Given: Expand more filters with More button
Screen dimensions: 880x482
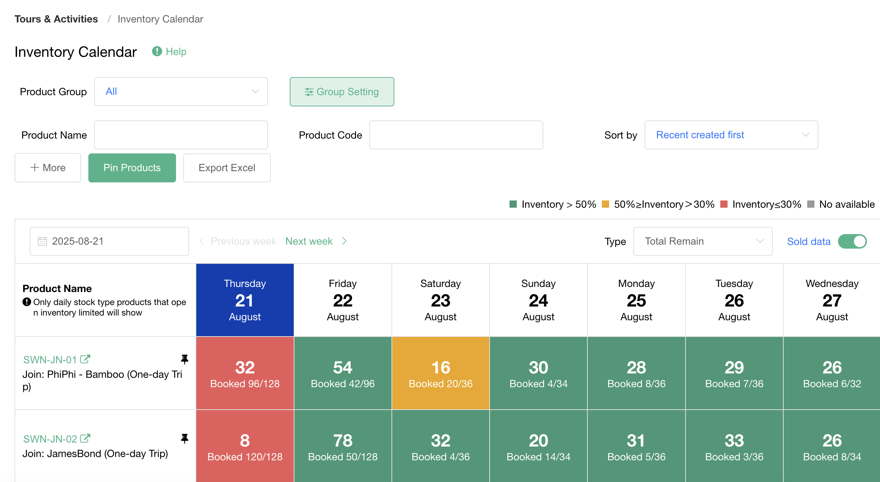Looking at the screenshot, I should tap(48, 168).
